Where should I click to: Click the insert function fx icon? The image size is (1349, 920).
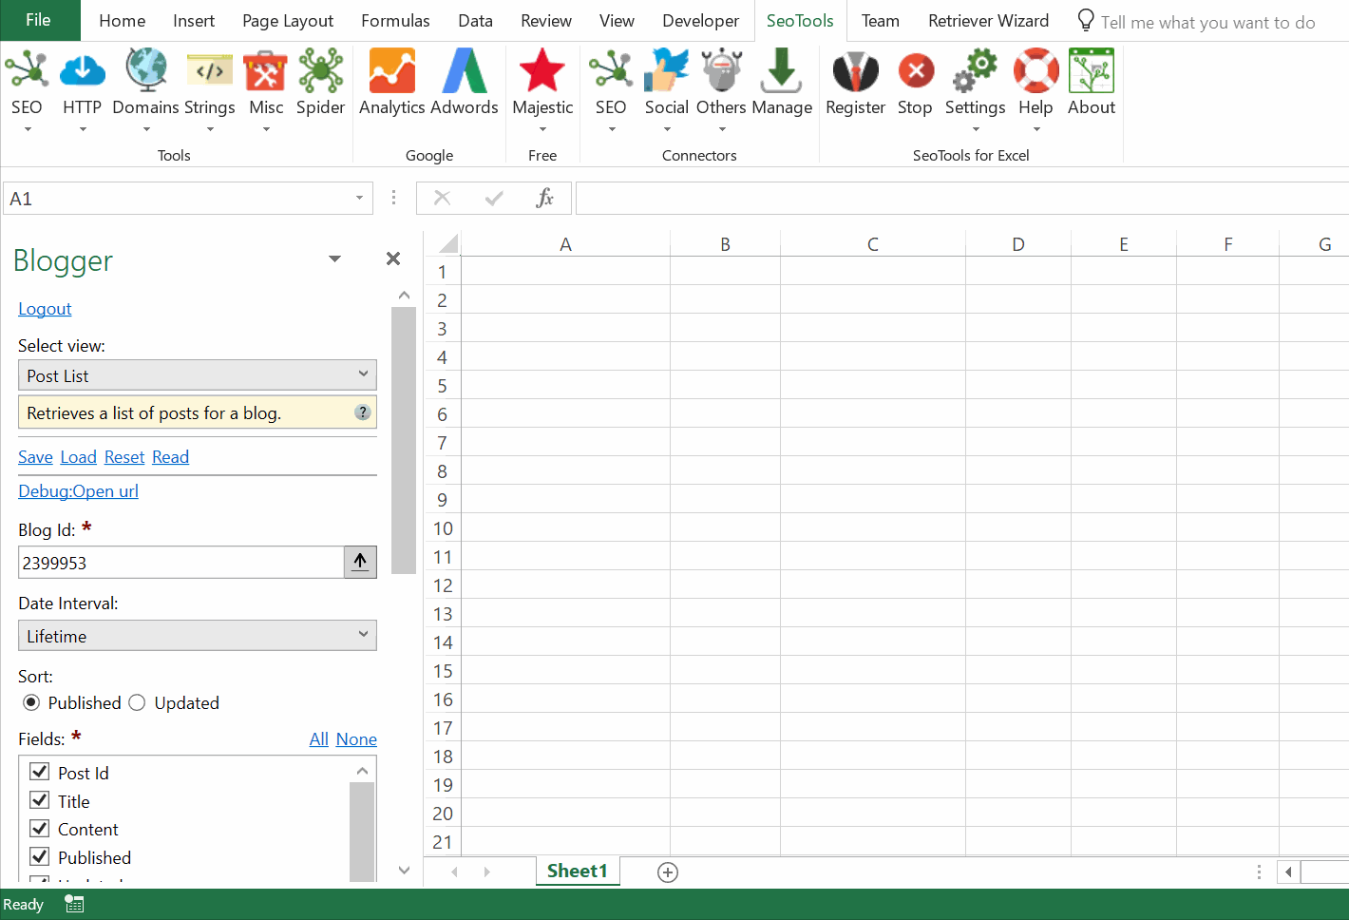tap(544, 198)
